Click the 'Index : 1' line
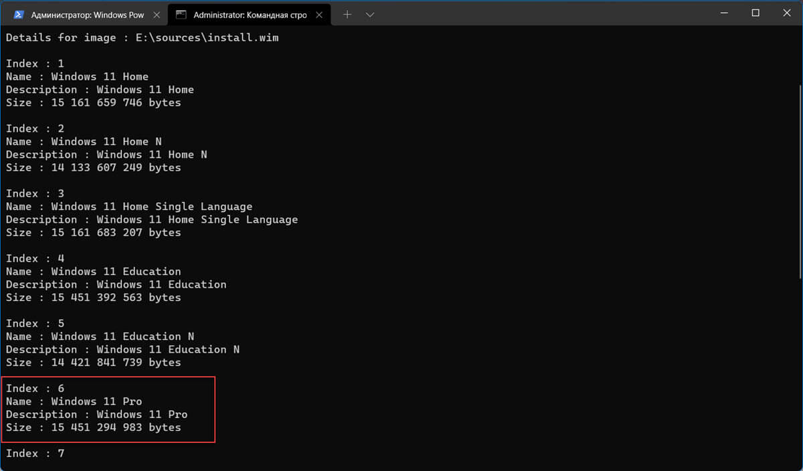The width and height of the screenshot is (803, 471). pos(35,64)
